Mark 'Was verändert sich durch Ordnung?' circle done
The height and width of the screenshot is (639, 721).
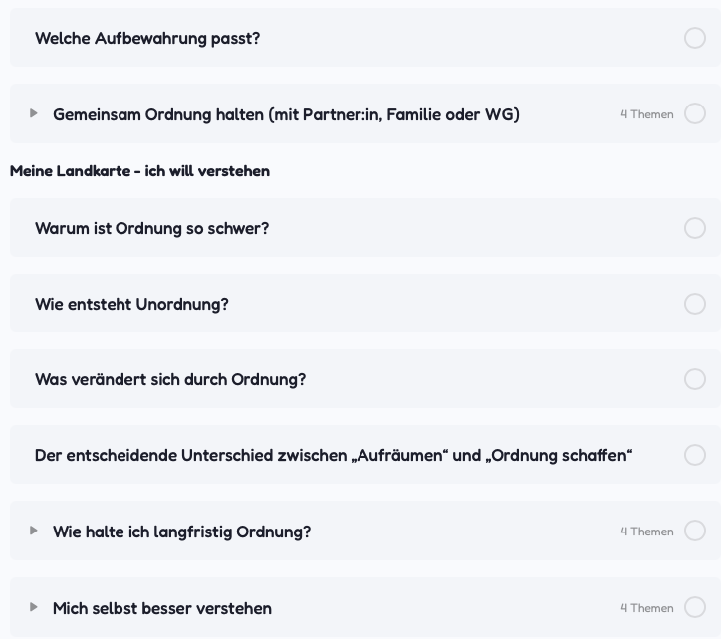pos(695,379)
